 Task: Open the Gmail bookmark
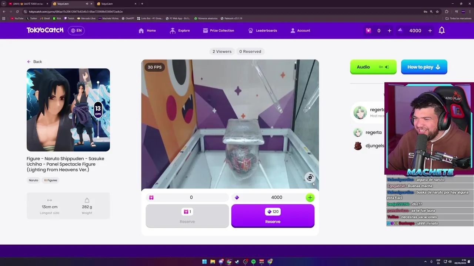pos(45,18)
